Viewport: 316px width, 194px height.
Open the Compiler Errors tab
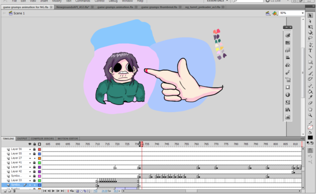tap(42, 139)
